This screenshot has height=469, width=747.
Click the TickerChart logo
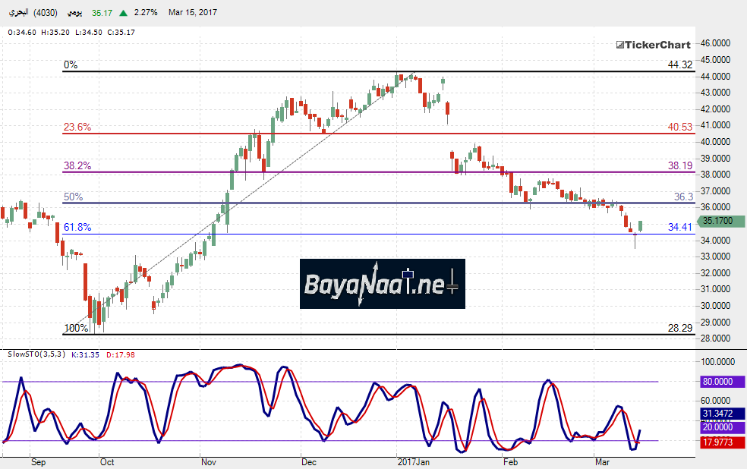pyautogui.click(x=653, y=45)
